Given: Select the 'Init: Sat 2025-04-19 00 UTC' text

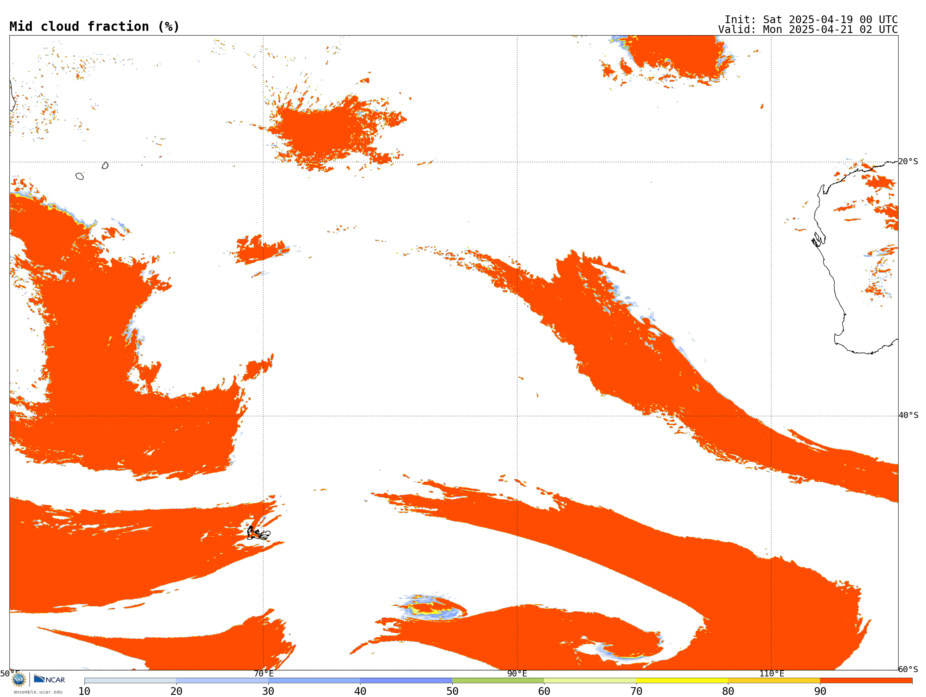Looking at the screenshot, I should [x=811, y=20].
